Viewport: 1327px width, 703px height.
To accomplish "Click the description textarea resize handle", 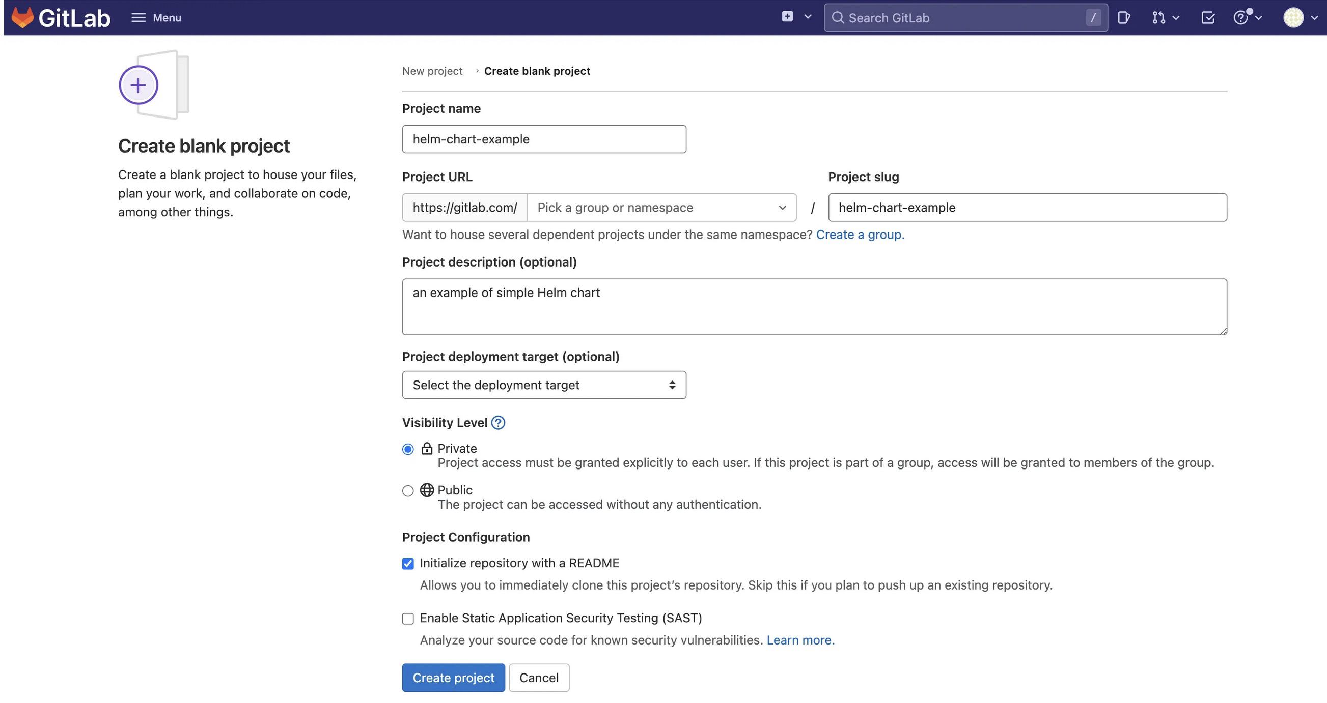I will 1223,331.
